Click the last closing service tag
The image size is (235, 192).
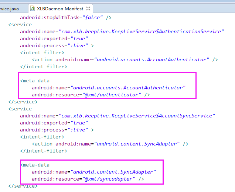[23, 186]
